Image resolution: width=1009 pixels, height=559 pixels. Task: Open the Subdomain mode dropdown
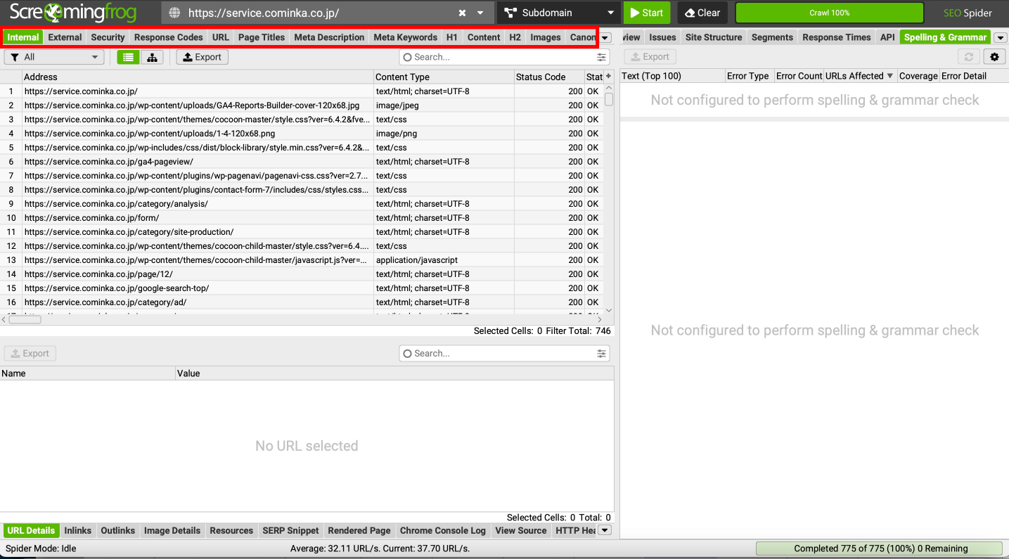(x=559, y=13)
